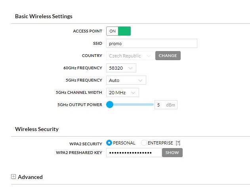Click the [?] help icon beside Enterprise
Image resolution: width=250 pixels, height=192 pixels.
pyautogui.click(x=178, y=143)
